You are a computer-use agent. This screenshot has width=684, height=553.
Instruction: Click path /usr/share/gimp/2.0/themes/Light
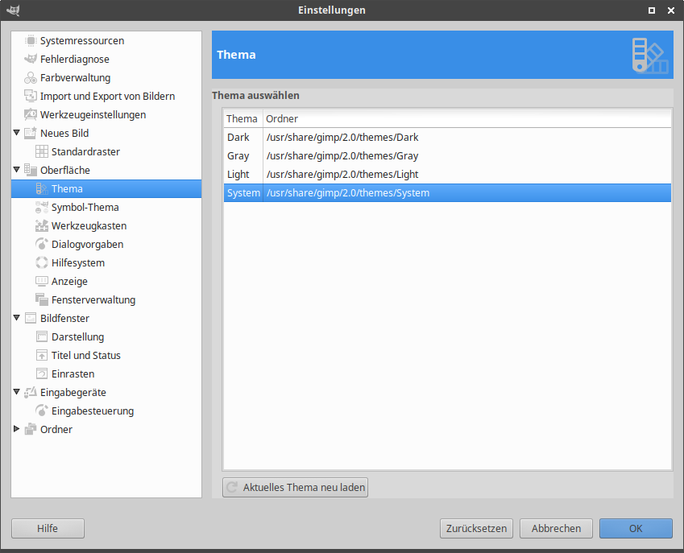342,175
